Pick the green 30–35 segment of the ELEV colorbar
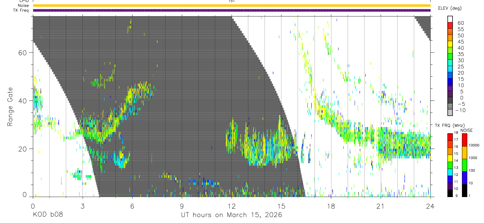Screen dimensions: 484x223 pyautogui.click(x=450, y=57)
